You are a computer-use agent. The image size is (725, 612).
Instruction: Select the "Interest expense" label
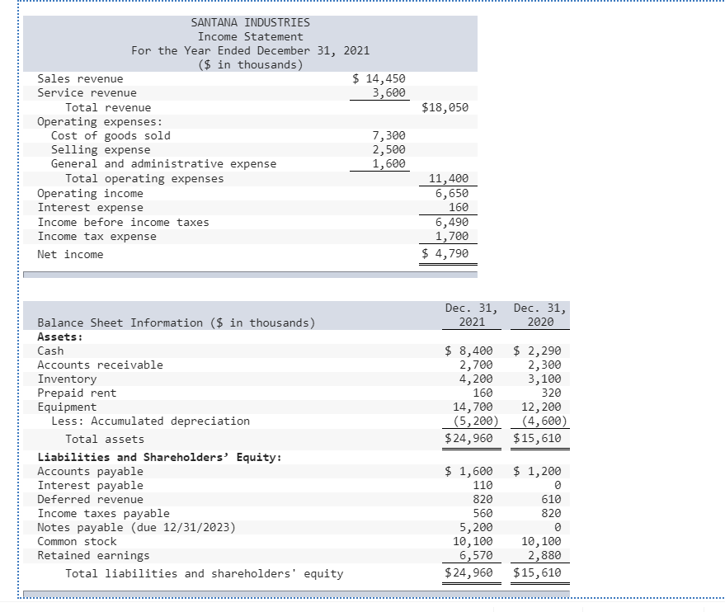click(90, 208)
